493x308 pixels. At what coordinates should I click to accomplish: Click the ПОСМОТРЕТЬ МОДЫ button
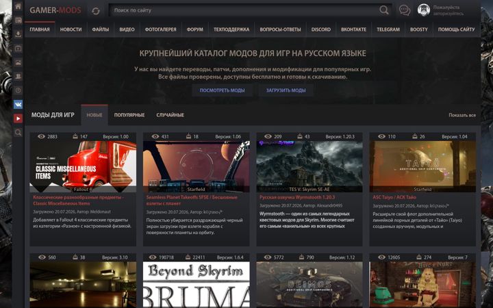click(x=222, y=90)
